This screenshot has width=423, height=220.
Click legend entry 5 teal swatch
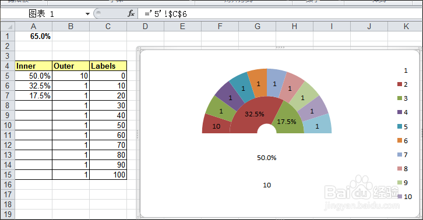pos(400,126)
